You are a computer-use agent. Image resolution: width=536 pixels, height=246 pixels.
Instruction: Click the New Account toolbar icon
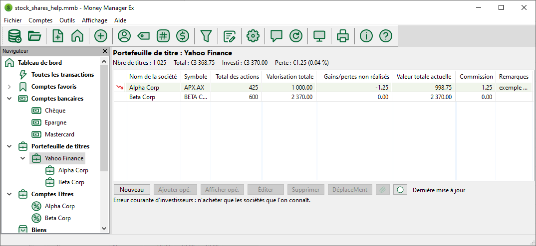point(57,36)
